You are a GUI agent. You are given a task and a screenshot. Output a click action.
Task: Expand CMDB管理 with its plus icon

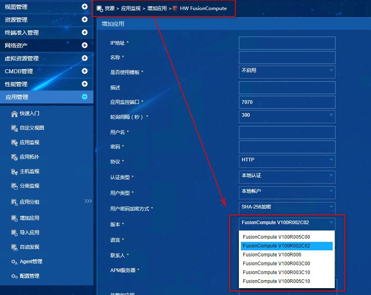click(85, 71)
